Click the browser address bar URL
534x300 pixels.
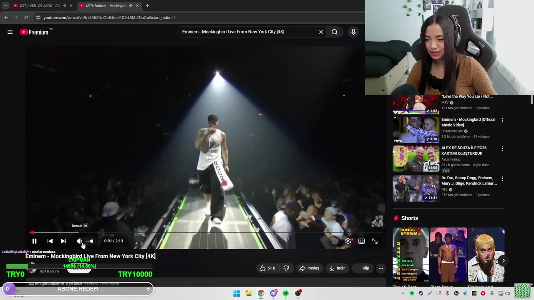click(109, 17)
